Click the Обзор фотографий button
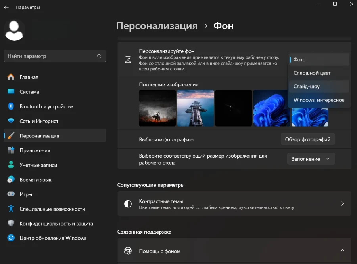Viewport: 357px width, 264px height. (x=307, y=139)
